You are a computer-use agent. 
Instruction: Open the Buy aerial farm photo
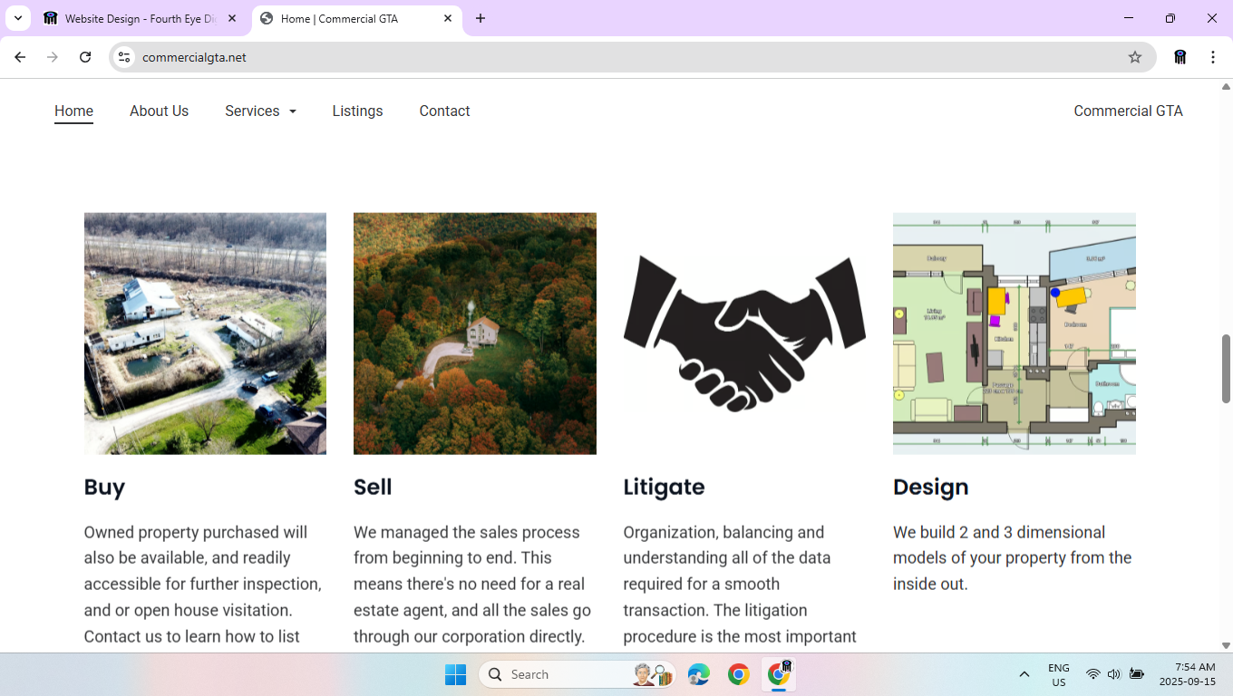205,333
